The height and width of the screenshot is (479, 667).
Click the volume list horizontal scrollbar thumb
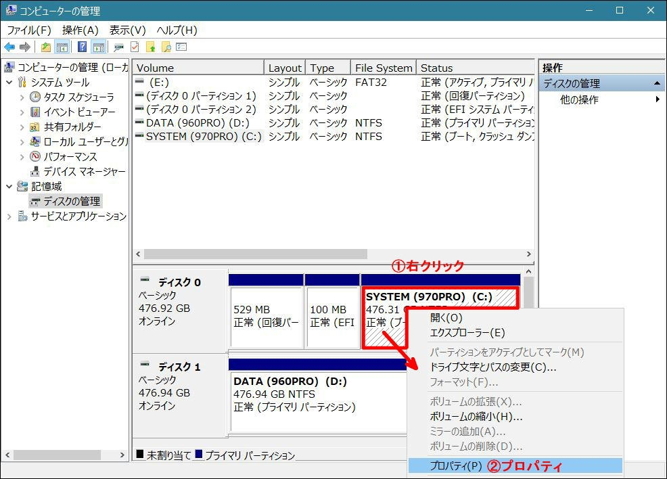point(255,254)
